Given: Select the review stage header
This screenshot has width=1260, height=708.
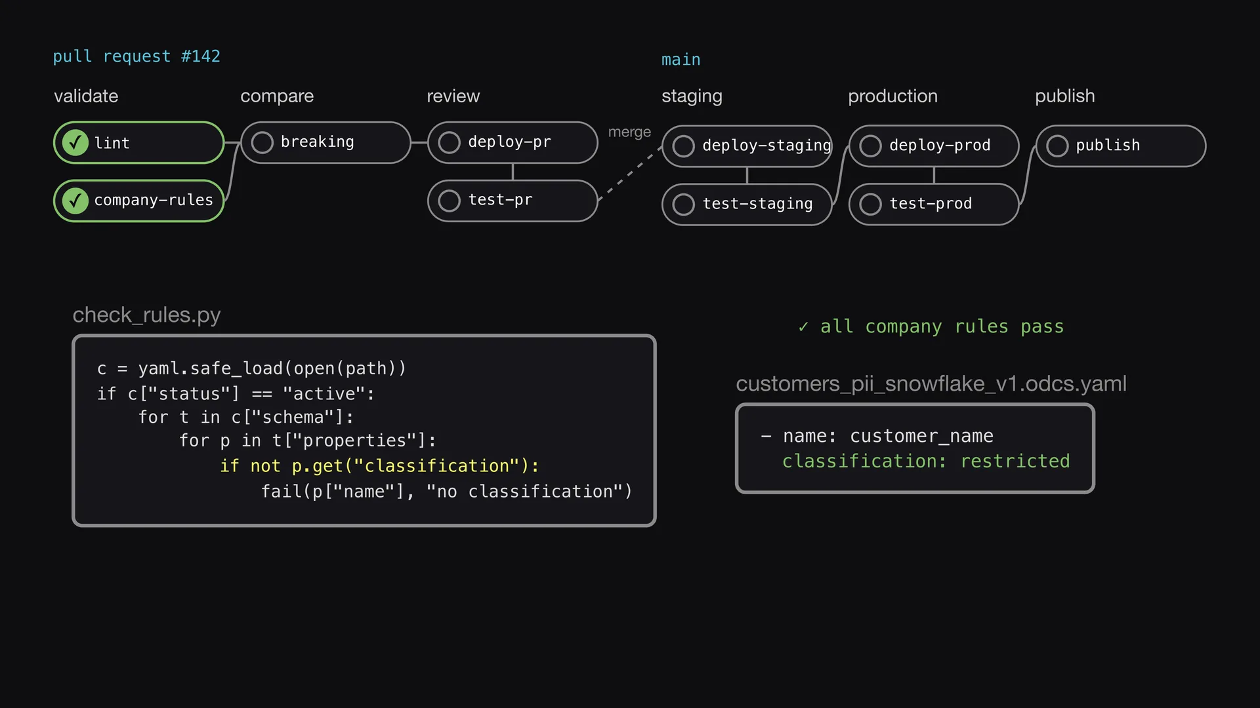Looking at the screenshot, I should click(453, 96).
